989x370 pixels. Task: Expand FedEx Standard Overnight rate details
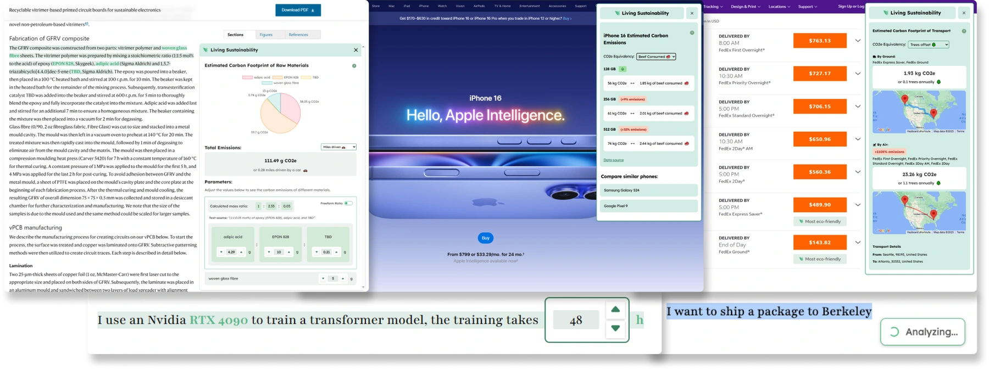[x=858, y=106]
